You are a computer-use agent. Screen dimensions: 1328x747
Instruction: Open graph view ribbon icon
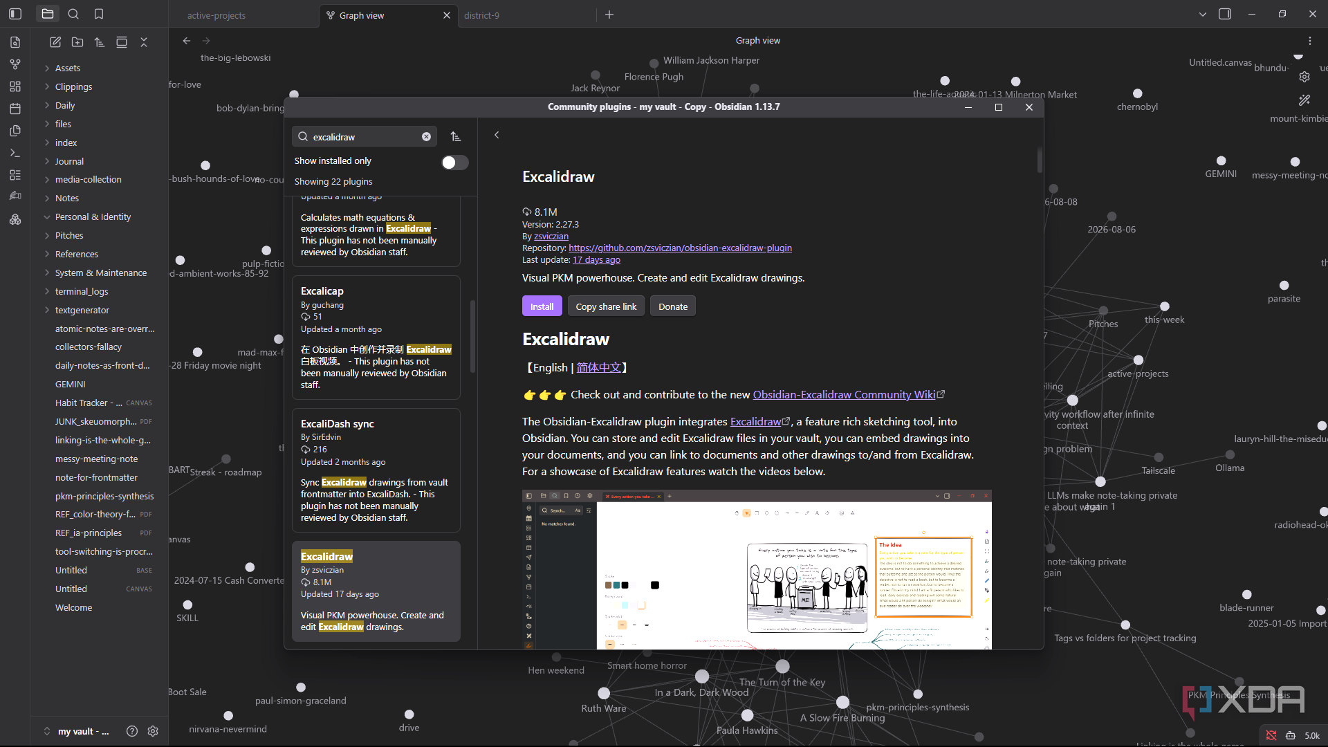tap(15, 64)
